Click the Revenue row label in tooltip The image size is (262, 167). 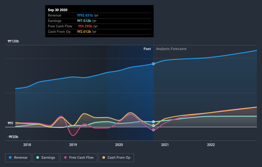tap(55, 15)
